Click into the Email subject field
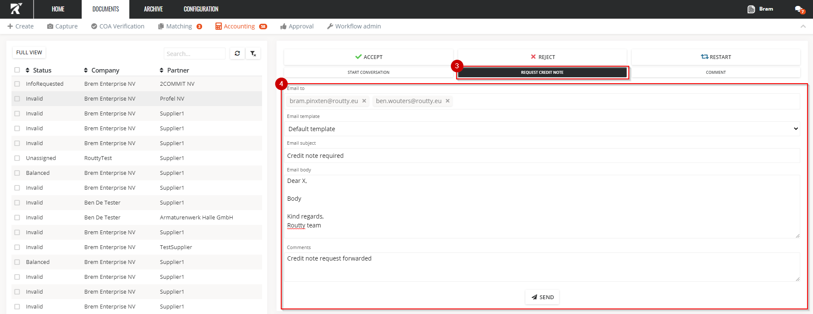 coord(542,156)
